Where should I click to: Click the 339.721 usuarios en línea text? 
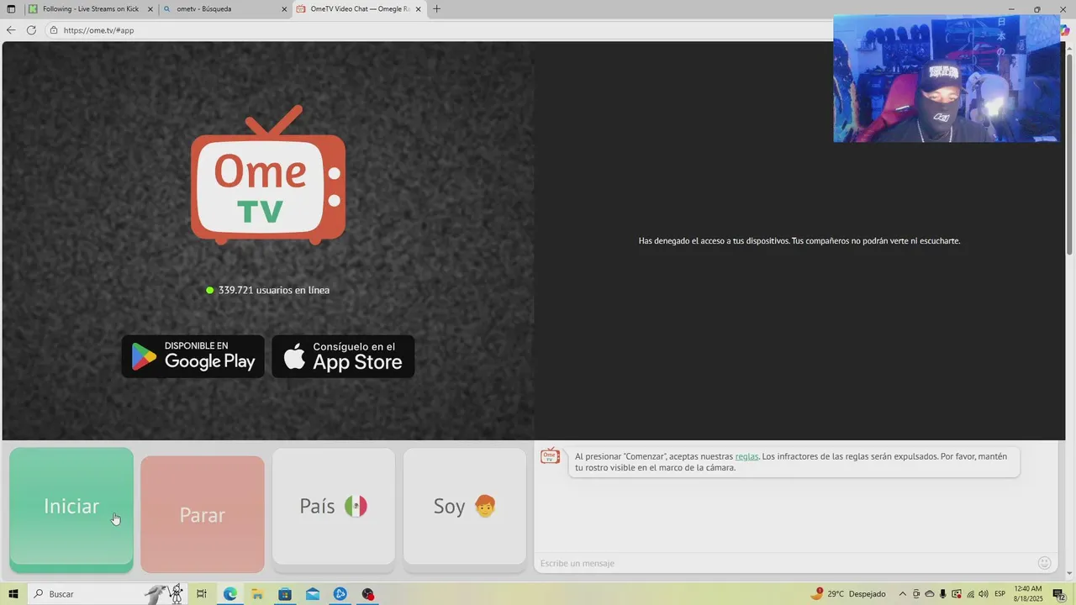[x=274, y=290]
